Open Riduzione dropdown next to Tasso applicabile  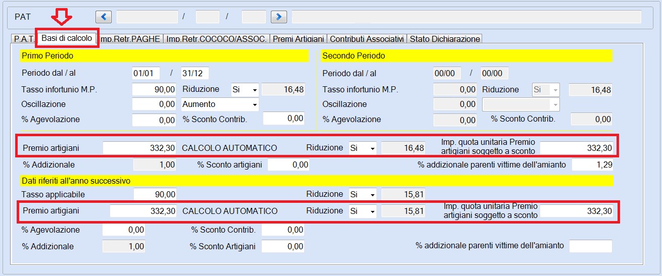(x=363, y=194)
